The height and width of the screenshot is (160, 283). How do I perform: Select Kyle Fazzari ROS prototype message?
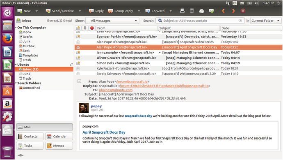tap(178, 68)
